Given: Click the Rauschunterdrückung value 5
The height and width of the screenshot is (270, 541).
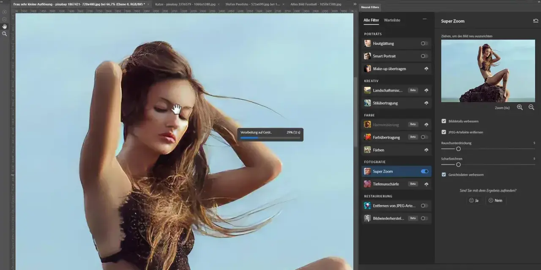Looking at the screenshot, I should 534,143.
